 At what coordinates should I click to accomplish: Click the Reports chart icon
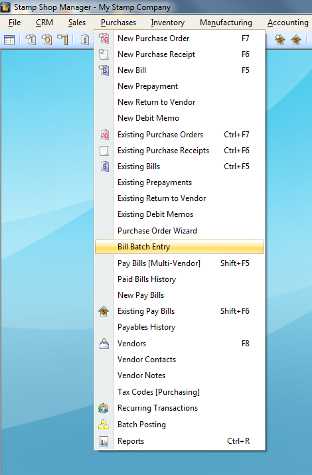[x=104, y=441]
